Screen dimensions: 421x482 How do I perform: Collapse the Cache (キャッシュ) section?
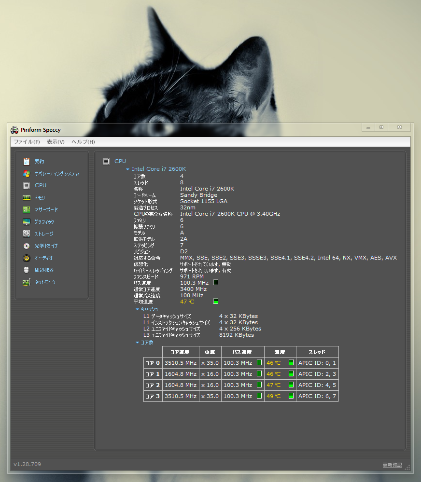(137, 309)
